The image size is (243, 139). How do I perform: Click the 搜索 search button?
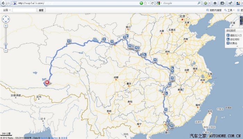(41, 10)
